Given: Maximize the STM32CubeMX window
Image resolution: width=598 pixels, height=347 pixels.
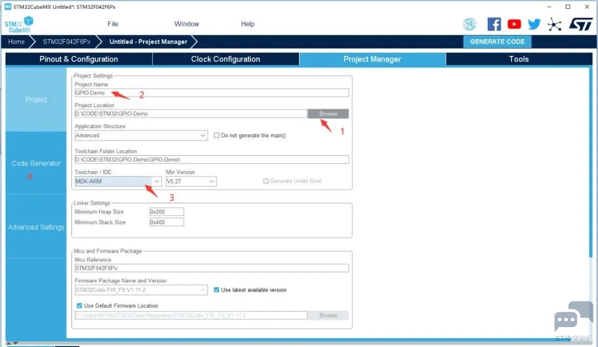Looking at the screenshot, I should pos(568,7).
